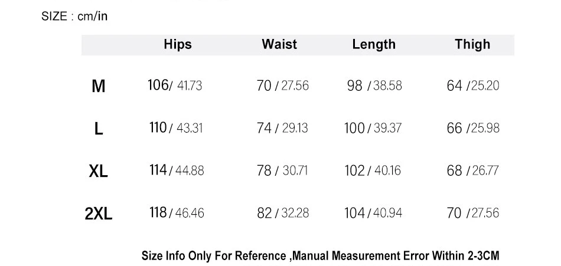Select the XL size row label
561x266 pixels.
99,171
